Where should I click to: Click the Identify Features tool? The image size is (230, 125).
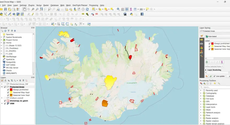tap(118, 9)
